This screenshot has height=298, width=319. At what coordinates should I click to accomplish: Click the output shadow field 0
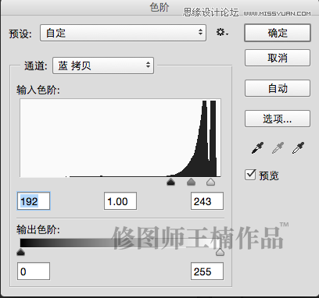tap(34, 271)
